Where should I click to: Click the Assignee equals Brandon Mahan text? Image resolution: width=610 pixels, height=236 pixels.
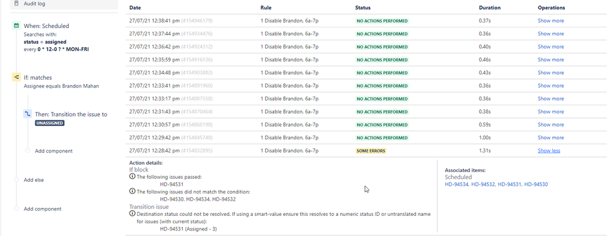click(x=62, y=86)
